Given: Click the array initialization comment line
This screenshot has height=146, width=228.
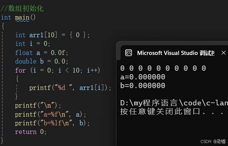Looking at the screenshot, I should point(22,8).
